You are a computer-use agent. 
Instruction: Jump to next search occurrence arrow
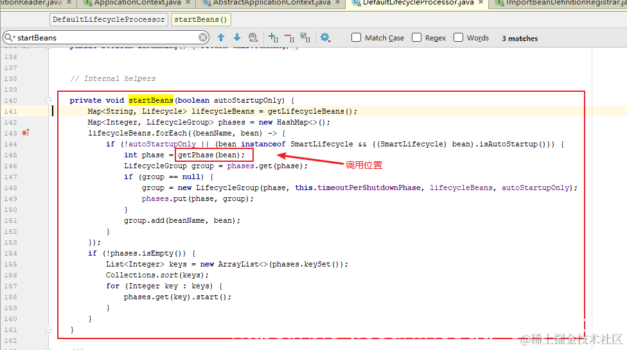(x=236, y=37)
